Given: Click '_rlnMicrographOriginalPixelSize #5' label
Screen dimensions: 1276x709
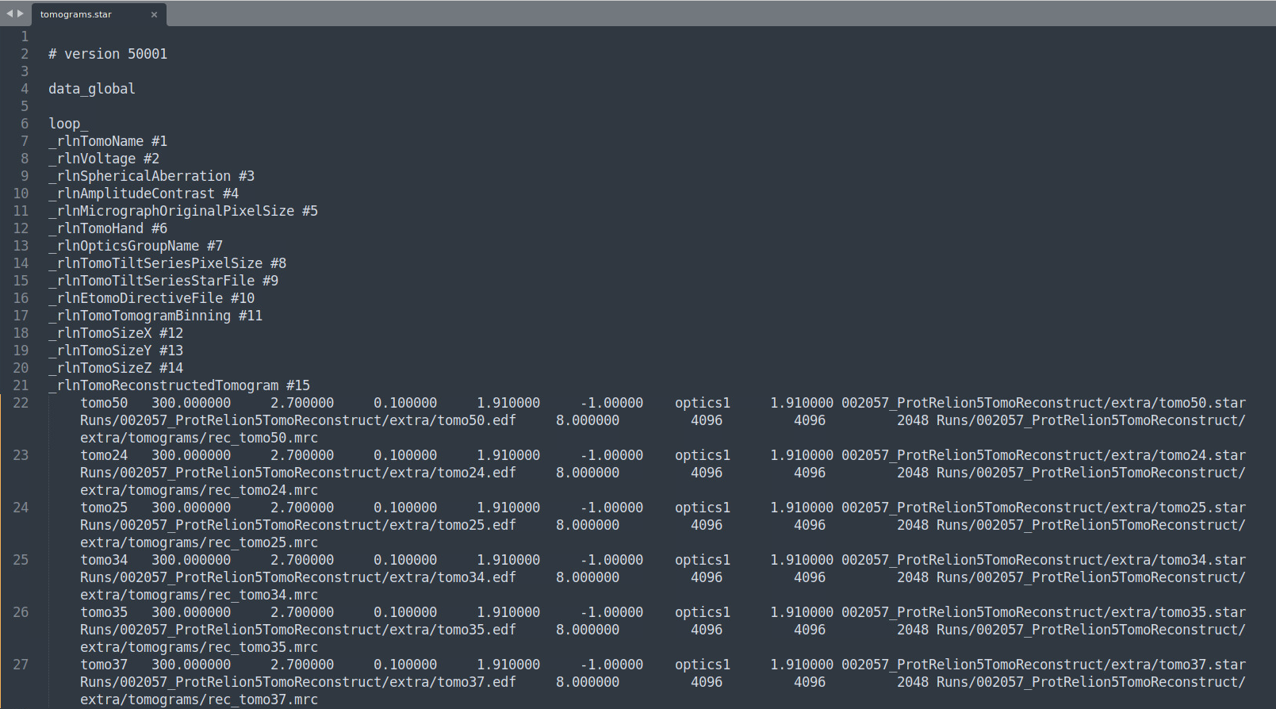Looking at the screenshot, I should [x=183, y=211].
